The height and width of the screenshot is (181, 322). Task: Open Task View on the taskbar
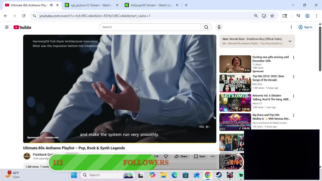[141, 175]
